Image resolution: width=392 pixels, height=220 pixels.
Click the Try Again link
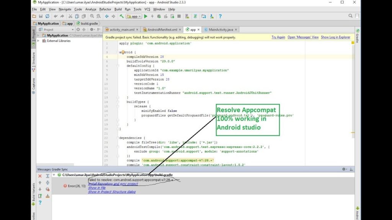(x=278, y=37)
